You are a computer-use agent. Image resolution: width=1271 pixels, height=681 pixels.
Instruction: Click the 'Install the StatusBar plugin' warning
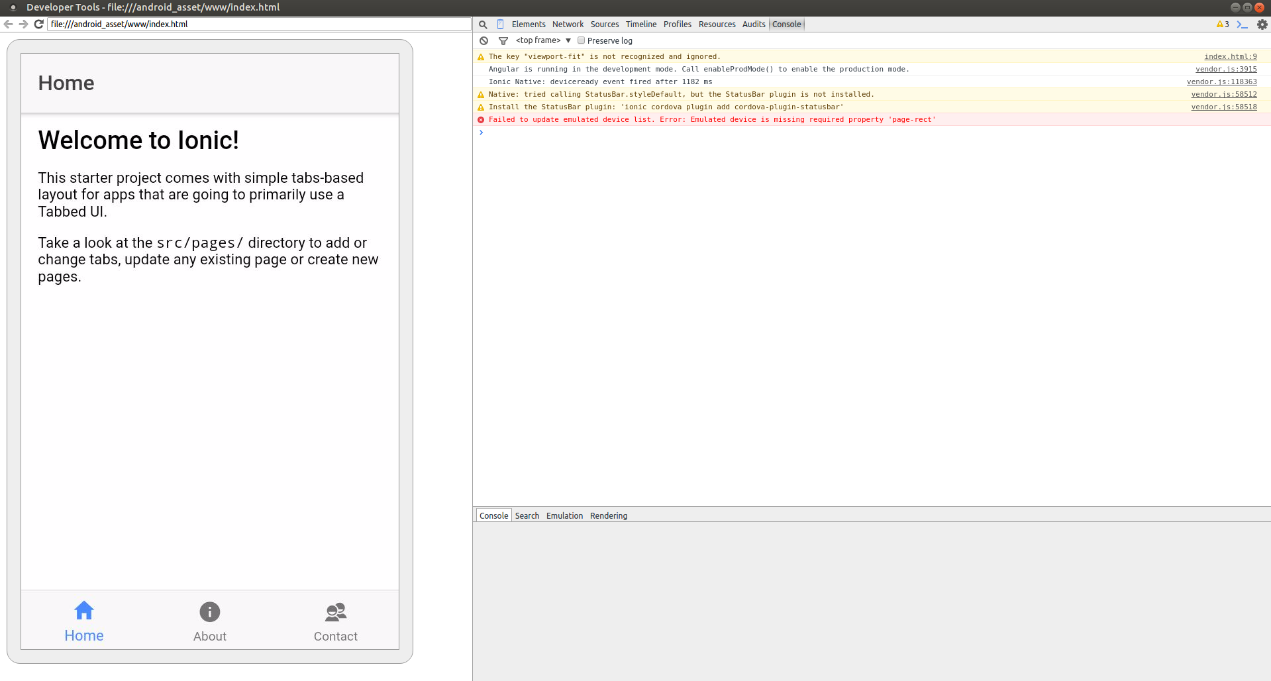pyautogui.click(x=666, y=107)
